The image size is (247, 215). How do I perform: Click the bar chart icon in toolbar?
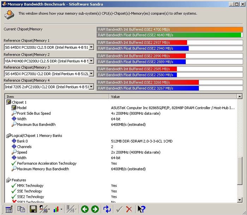click(56, 209)
